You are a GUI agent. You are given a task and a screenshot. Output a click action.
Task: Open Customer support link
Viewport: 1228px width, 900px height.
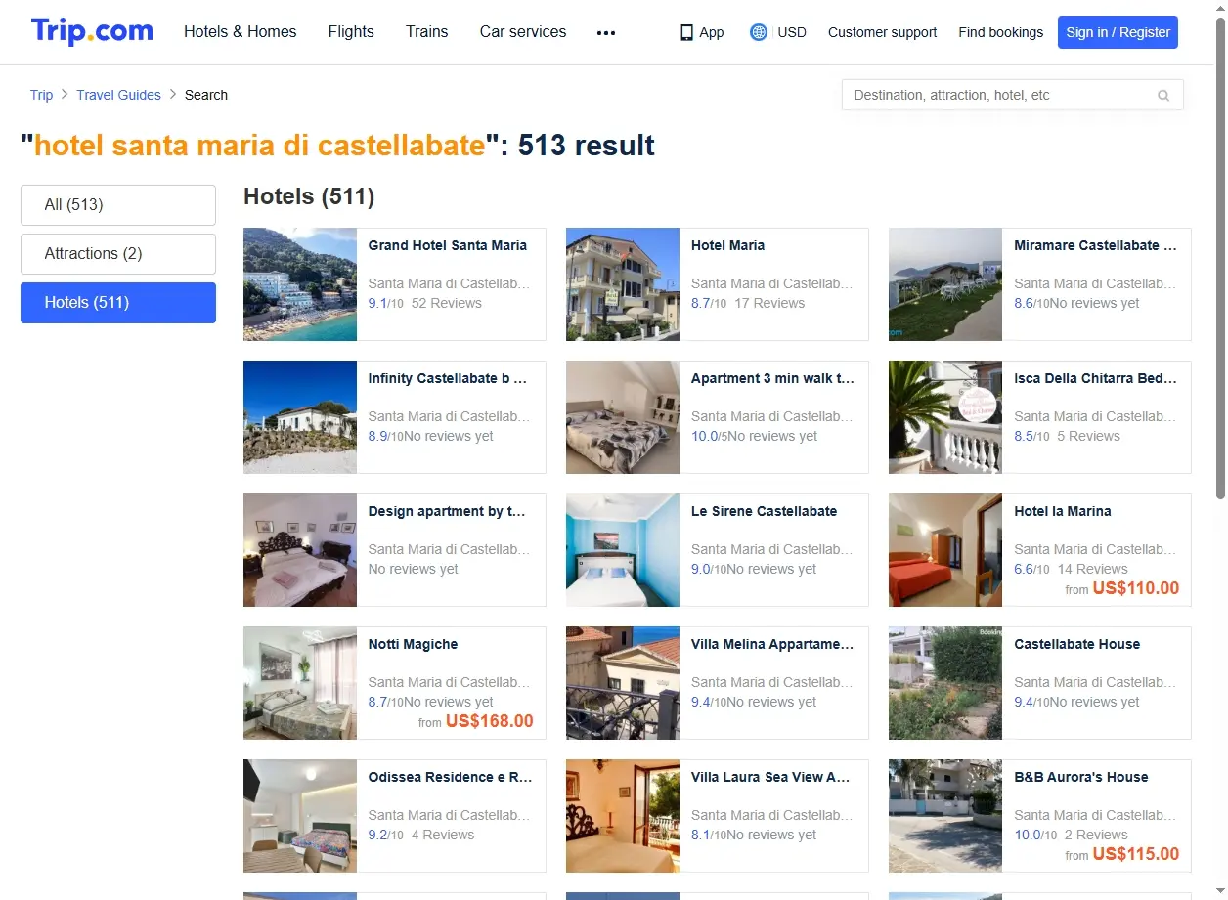click(882, 32)
